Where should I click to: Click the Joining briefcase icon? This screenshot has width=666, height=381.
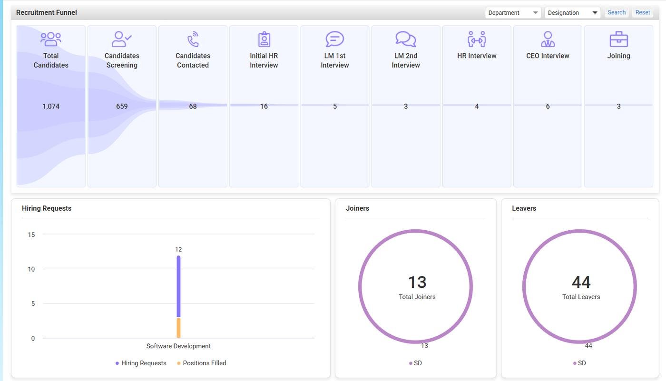pos(619,39)
